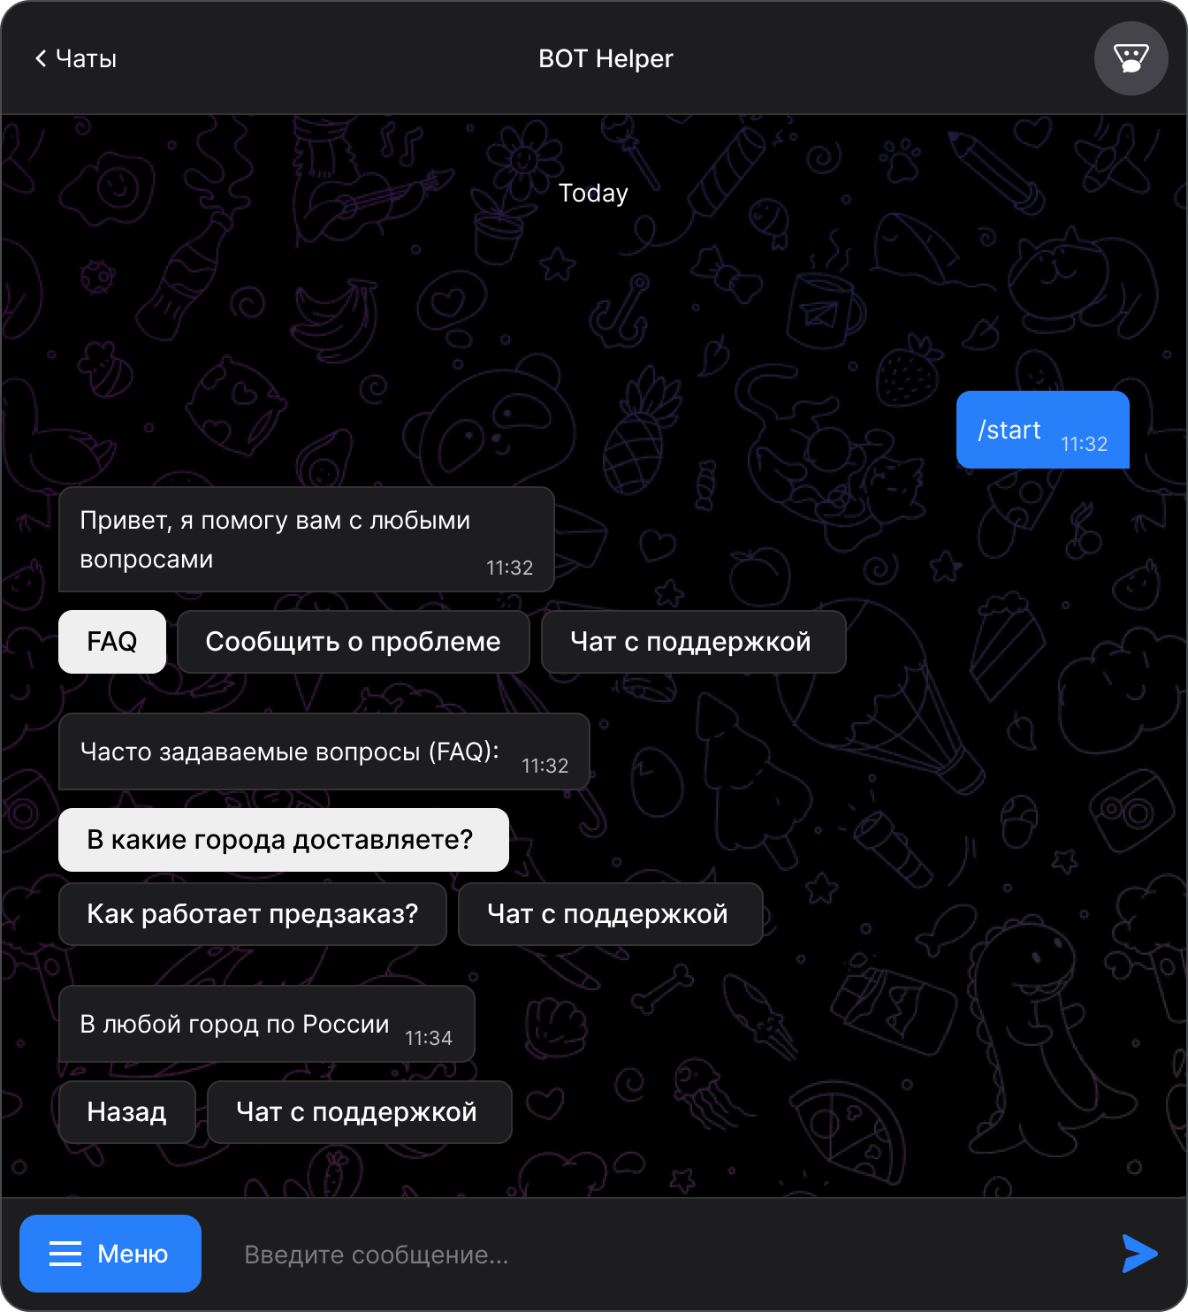
Task: Click the /start message bubble
Action: [1043, 430]
